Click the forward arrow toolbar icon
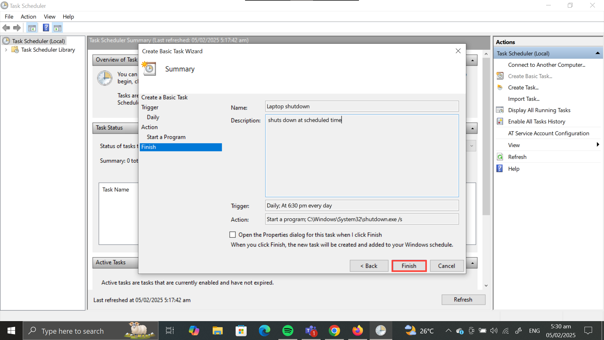 17,28
